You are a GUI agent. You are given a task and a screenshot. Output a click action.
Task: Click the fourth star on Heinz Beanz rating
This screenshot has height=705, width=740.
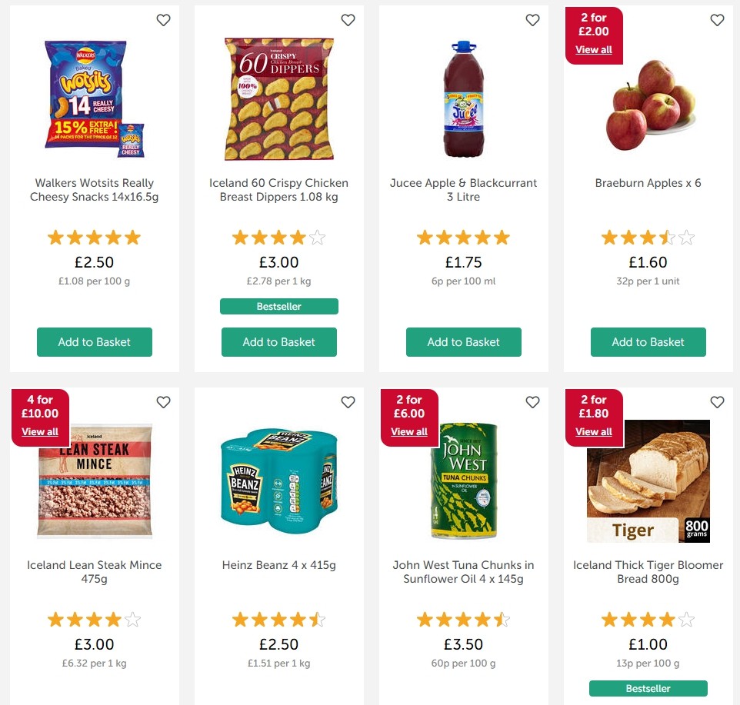pyautogui.click(x=298, y=620)
